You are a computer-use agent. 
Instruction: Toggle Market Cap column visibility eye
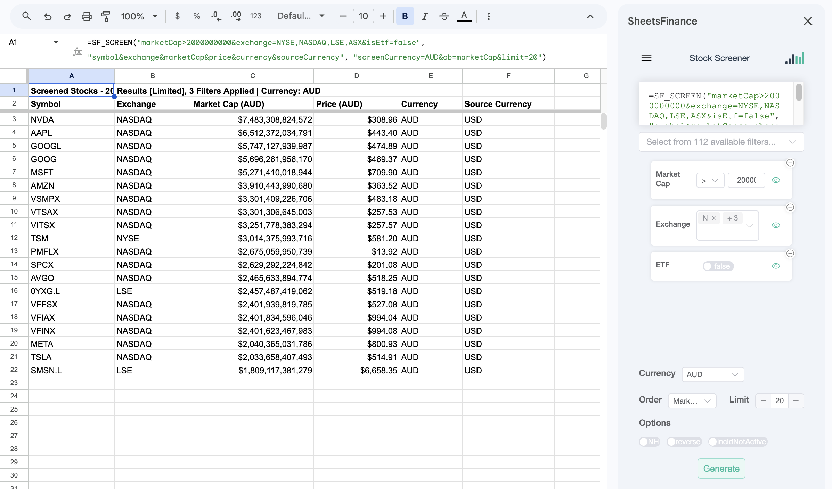pyautogui.click(x=776, y=180)
